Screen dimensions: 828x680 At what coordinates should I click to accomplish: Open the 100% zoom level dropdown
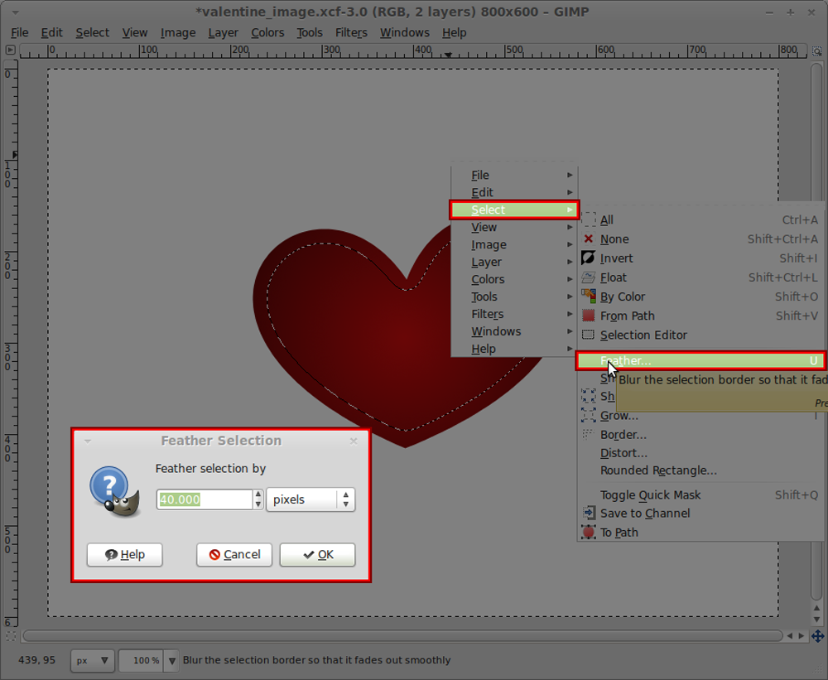148,661
